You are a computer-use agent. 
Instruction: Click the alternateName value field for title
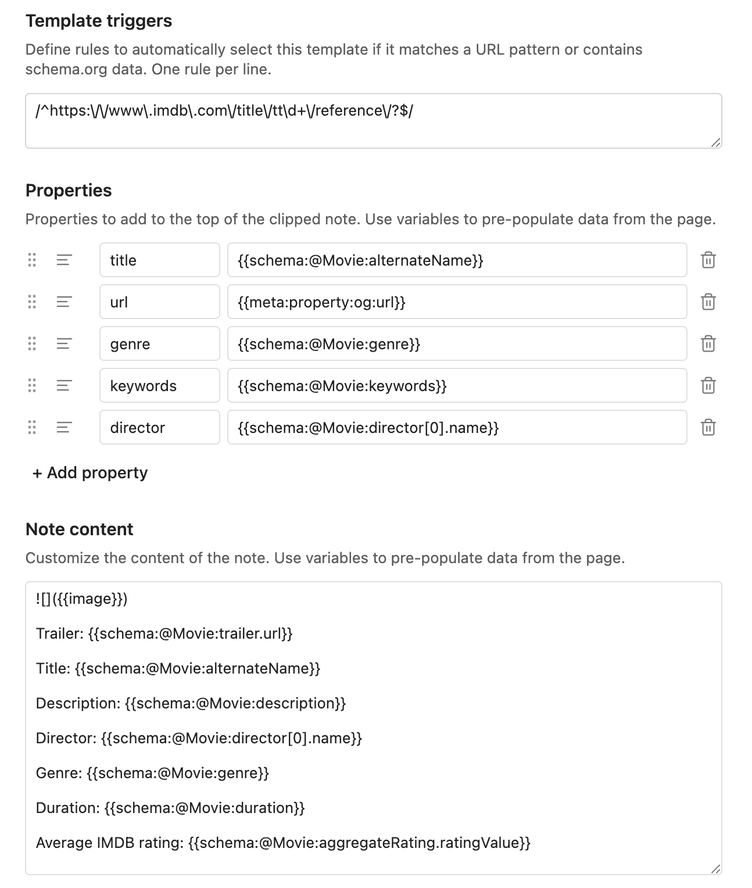coord(457,260)
